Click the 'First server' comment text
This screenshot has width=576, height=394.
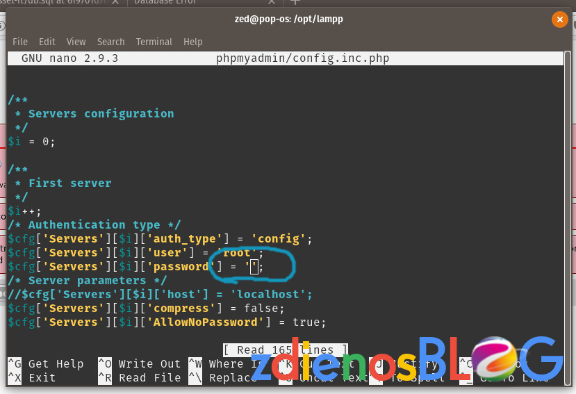pyautogui.click(x=69, y=183)
